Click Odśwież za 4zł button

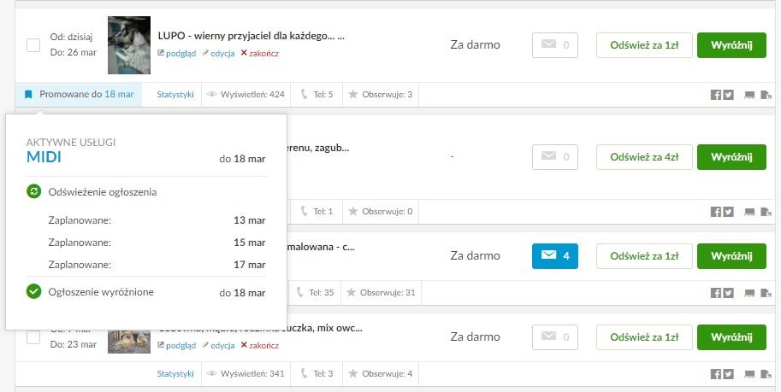644,156
